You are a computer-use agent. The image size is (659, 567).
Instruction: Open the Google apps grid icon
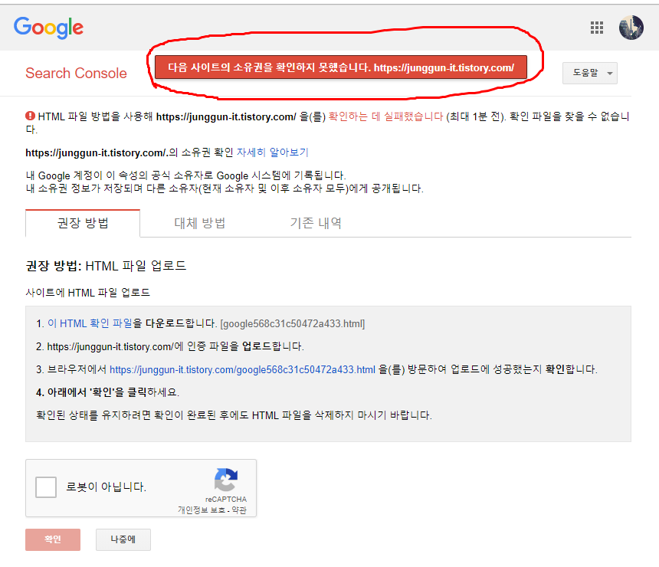pyautogui.click(x=596, y=28)
